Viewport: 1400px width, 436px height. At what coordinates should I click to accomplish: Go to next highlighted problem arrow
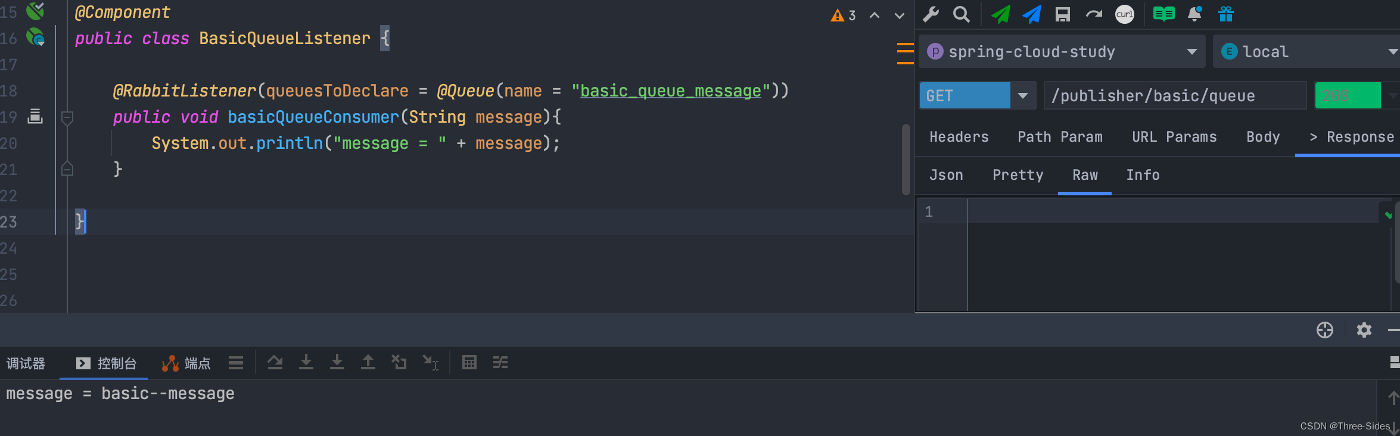click(x=900, y=15)
